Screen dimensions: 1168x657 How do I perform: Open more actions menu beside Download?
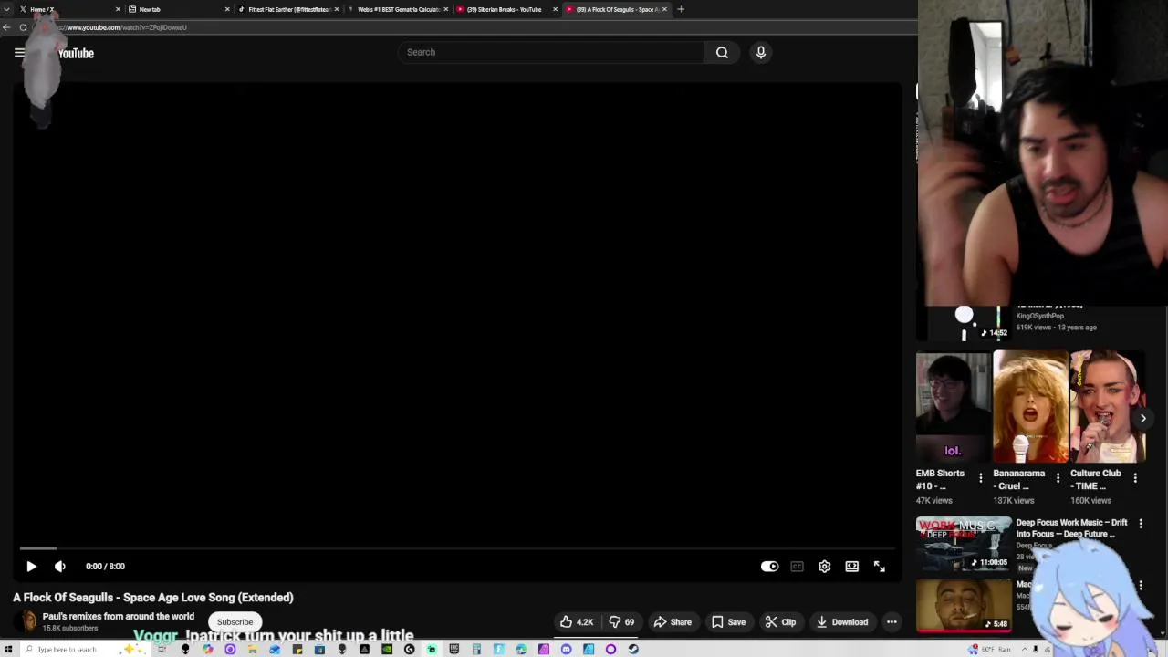892,622
